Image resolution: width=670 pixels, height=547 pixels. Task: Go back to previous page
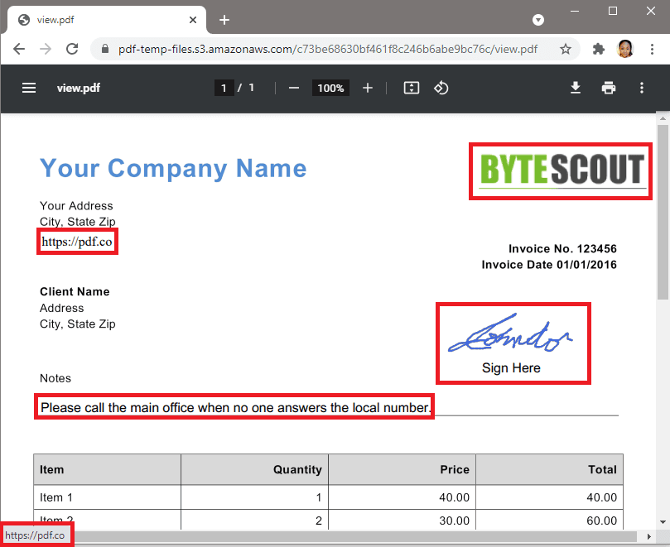[x=19, y=49]
